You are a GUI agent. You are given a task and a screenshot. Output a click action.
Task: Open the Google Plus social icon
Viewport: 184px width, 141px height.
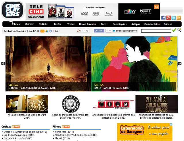click(x=168, y=18)
